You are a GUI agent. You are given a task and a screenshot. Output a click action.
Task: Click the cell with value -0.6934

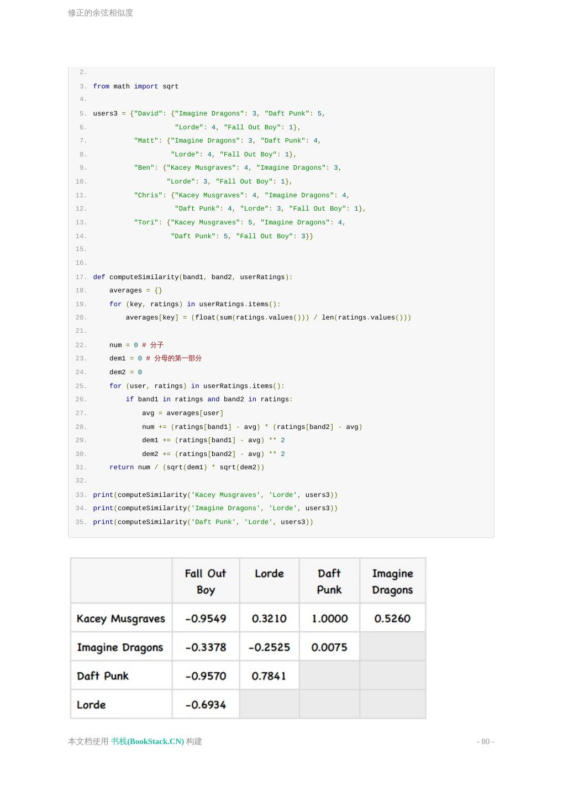[x=206, y=705]
